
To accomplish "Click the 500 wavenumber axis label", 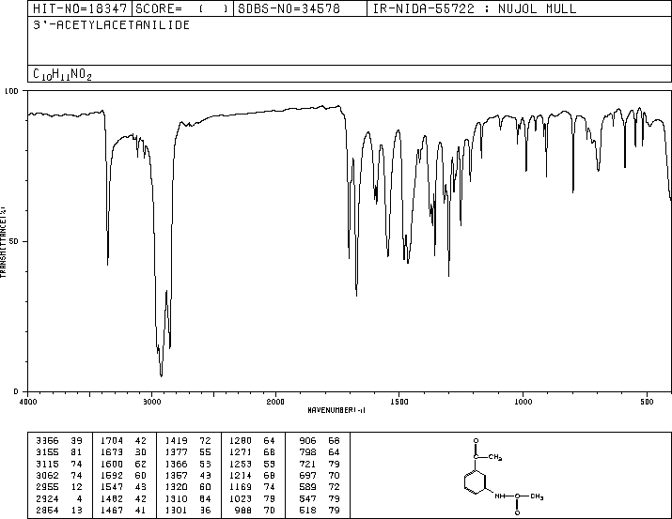I will (647, 402).
